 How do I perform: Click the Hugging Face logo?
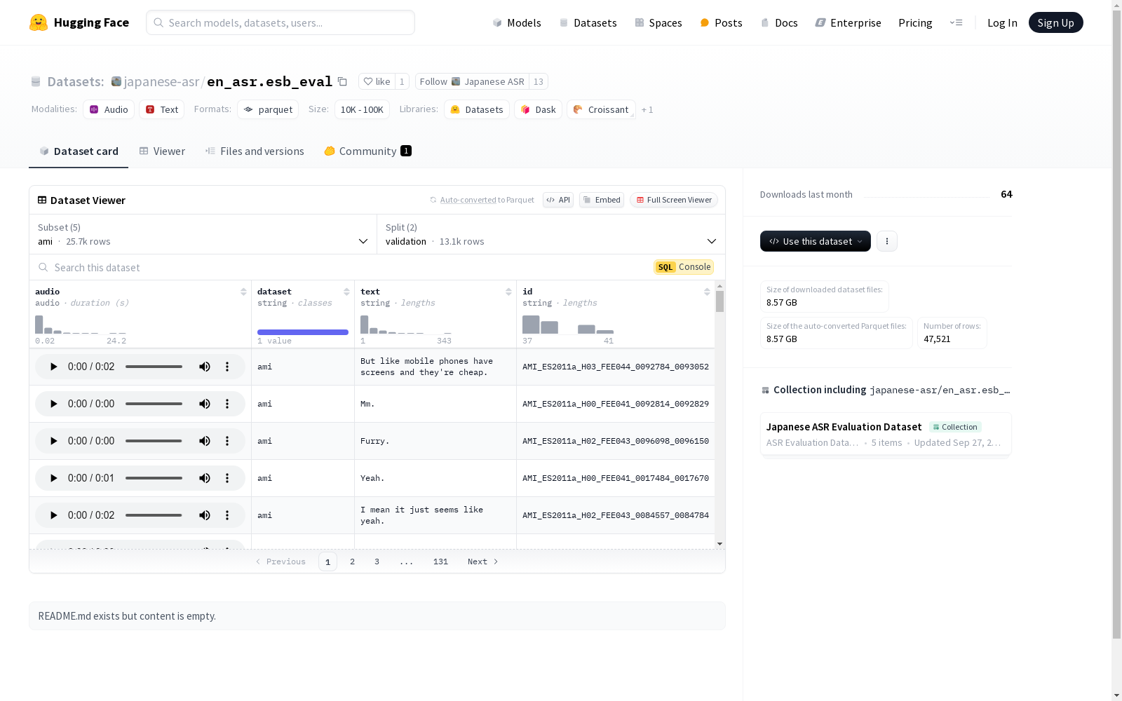tap(79, 22)
